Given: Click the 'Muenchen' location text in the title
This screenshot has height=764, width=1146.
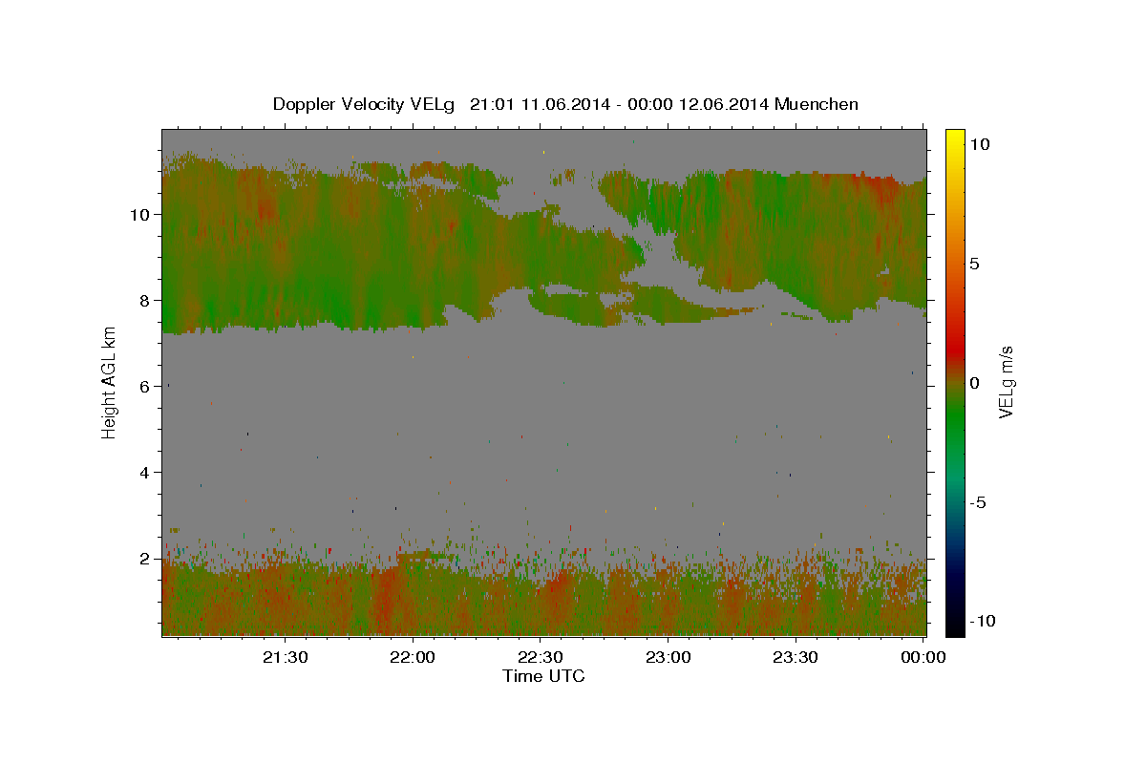Looking at the screenshot, I should [817, 103].
